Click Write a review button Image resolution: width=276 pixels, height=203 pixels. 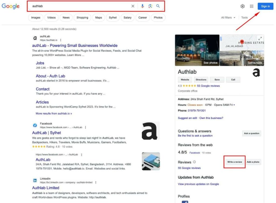(x=235, y=162)
